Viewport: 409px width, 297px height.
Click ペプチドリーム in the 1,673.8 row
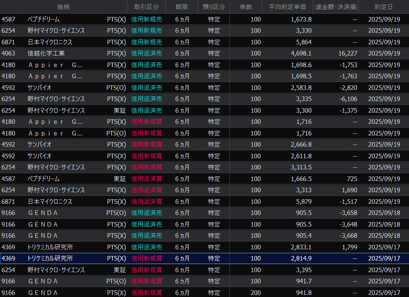44,19
